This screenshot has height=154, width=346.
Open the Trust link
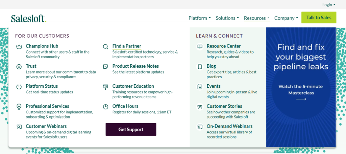(x=31, y=66)
